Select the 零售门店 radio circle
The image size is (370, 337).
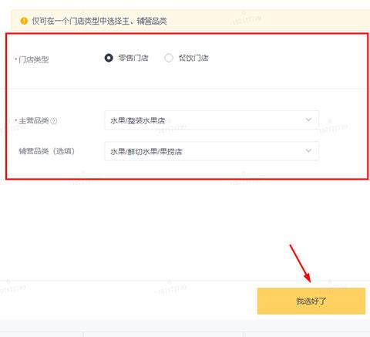109,58
